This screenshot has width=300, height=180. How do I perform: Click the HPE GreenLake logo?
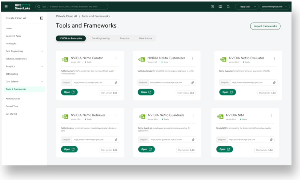point(22,7)
